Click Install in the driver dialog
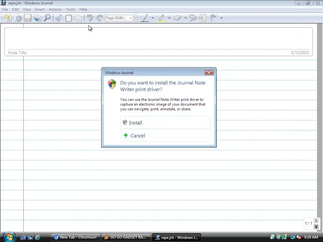The width and height of the screenshot is (323, 242). coord(165,123)
